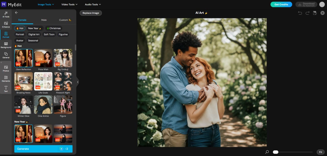Open the Background tool panel

(x=6, y=45)
